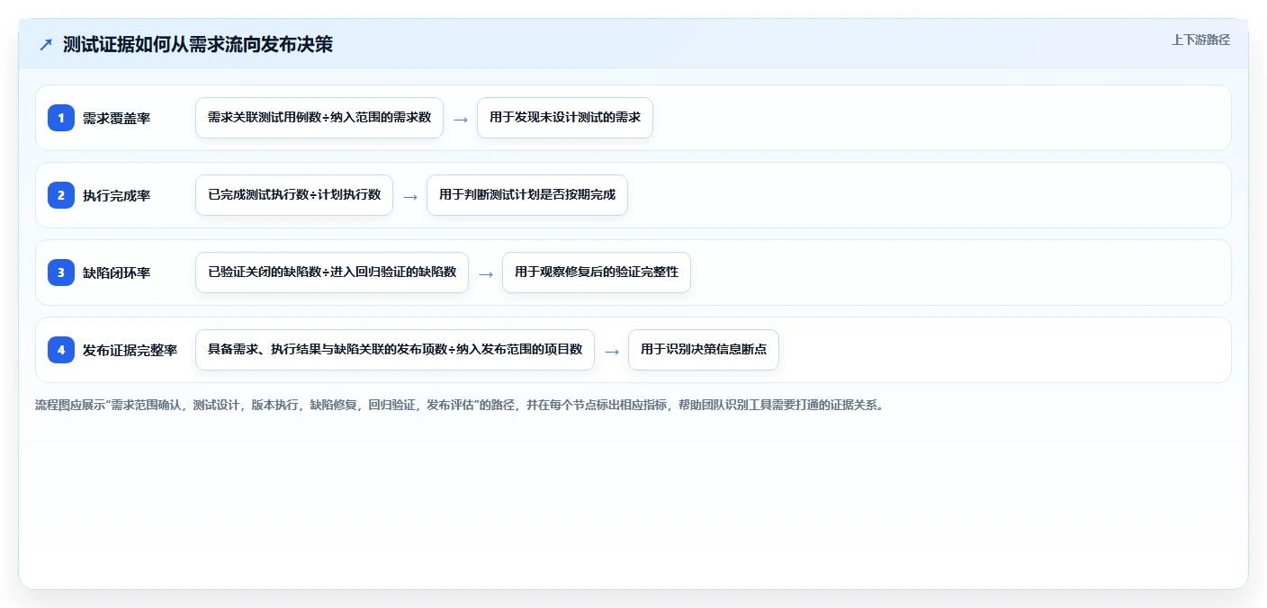The image size is (1267, 608).
Task: Click the box '用于判断测试计划是否按期完成'
Action: pos(527,195)
